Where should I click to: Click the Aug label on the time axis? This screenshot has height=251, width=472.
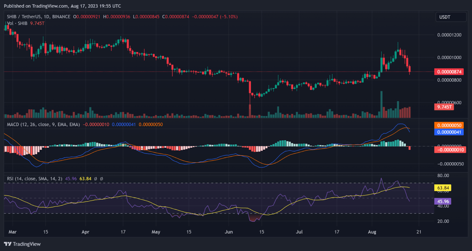tap(372, 232)
